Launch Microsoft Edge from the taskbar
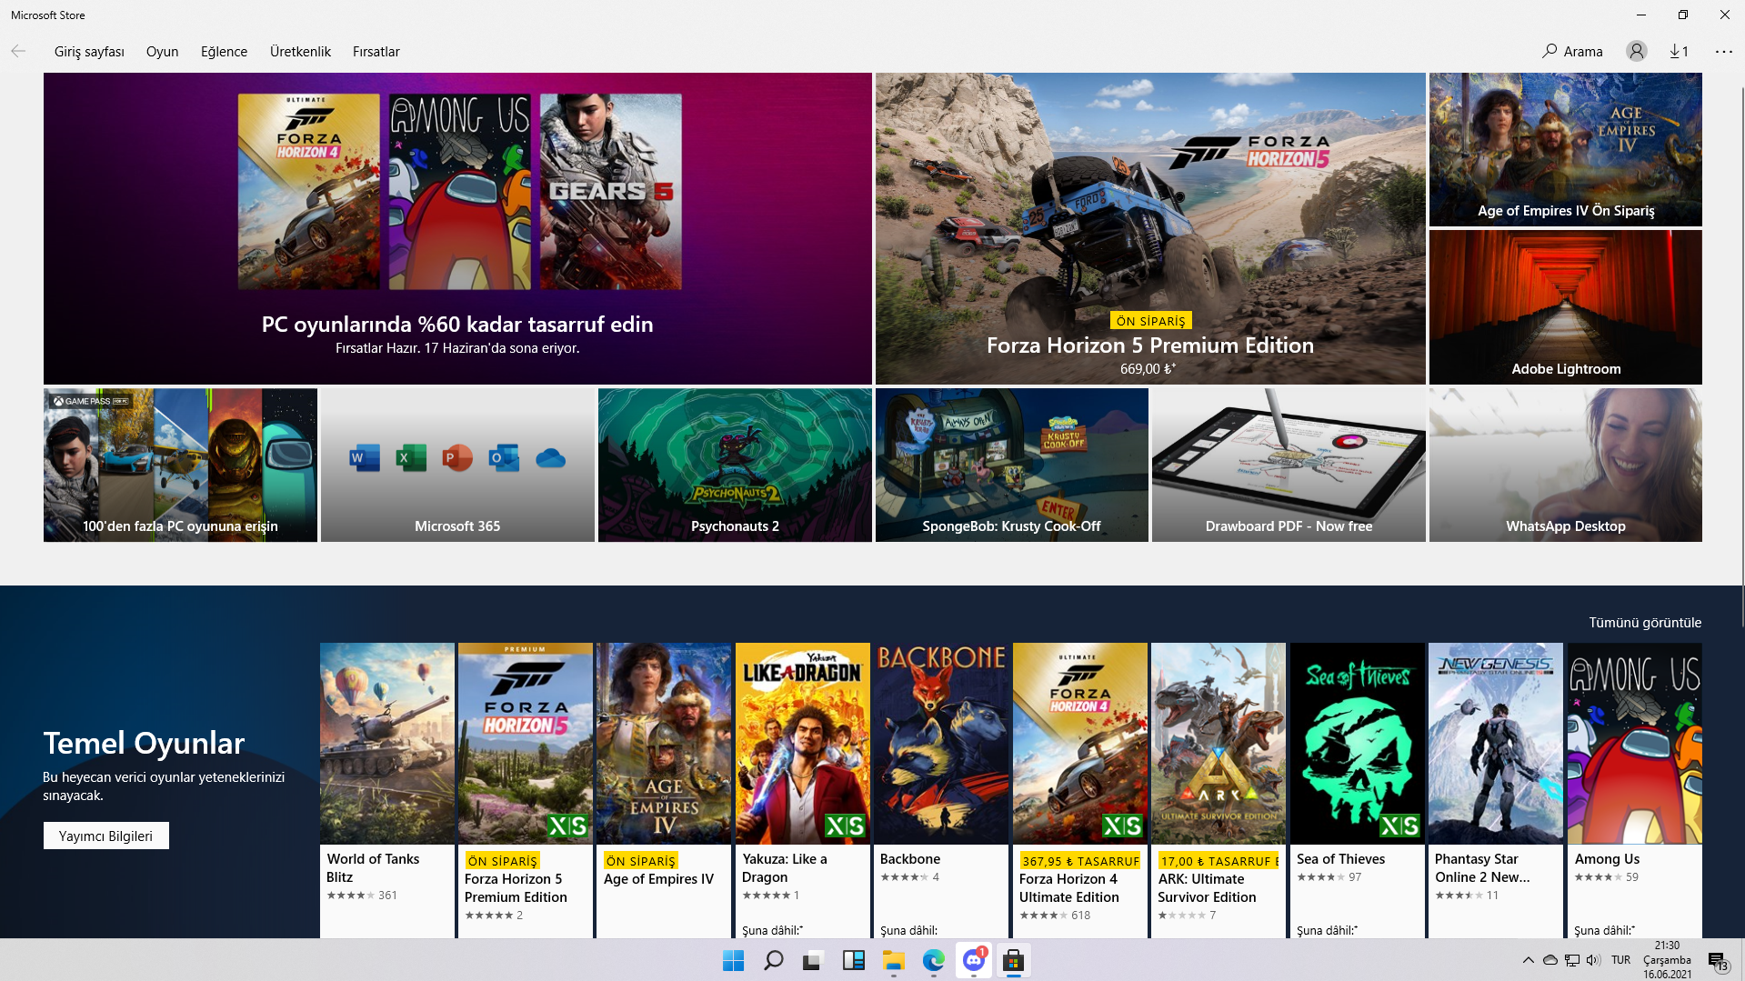This screenshot has height=981, width=1745. click(933, 960)
